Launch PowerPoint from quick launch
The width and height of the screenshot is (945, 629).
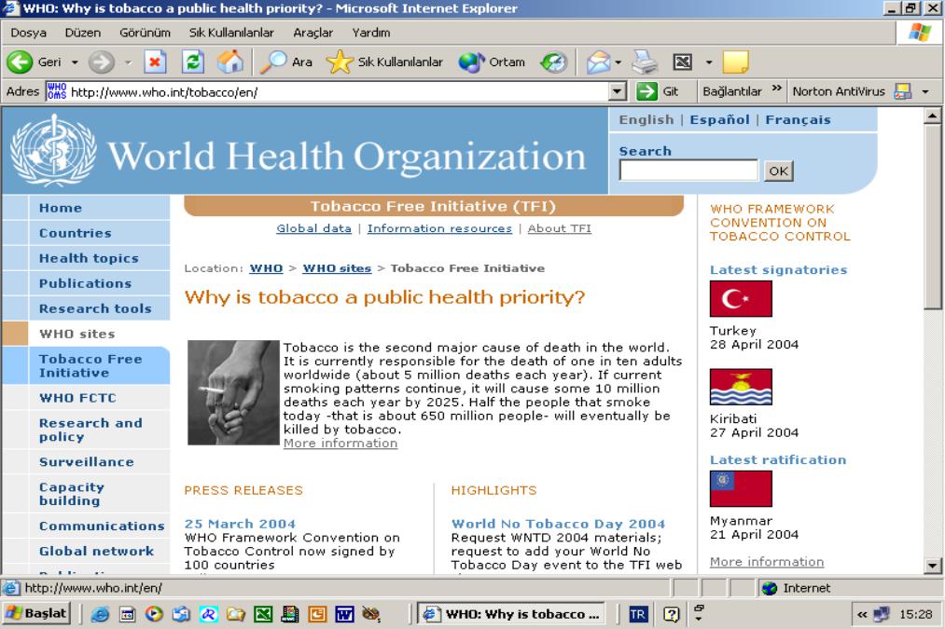[x=317, y=614]
